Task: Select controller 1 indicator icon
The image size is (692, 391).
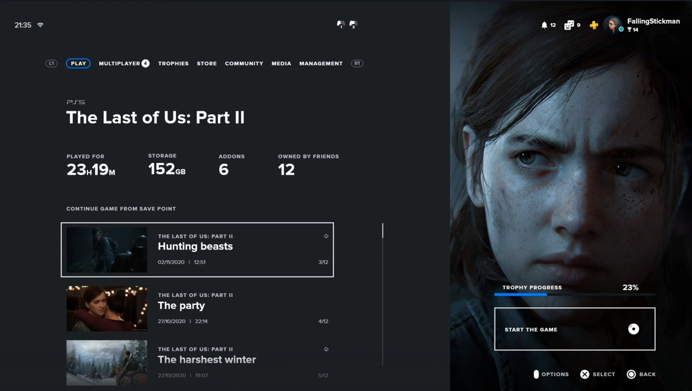Action: pyautogui.click(x=341, y=24)
